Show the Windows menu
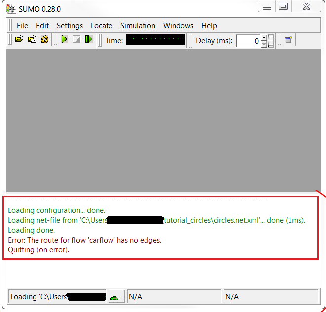 click(178, 26)
